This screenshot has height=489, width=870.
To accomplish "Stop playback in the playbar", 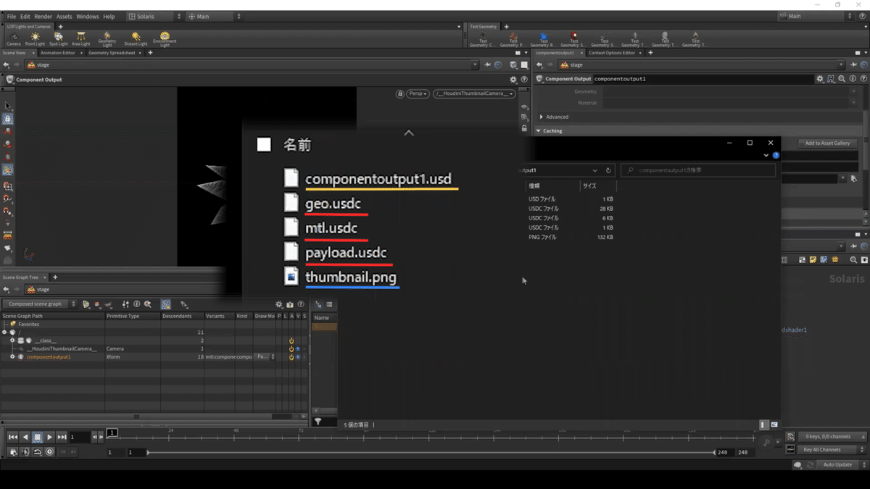I will click(38, 437).
